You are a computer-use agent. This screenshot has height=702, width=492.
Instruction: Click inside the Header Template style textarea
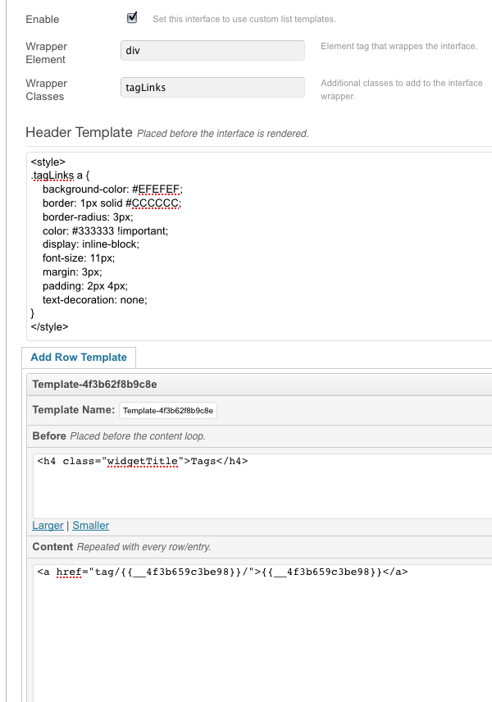(260, 246)
